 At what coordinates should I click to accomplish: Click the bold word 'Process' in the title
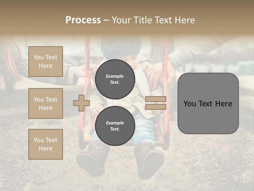83,20
